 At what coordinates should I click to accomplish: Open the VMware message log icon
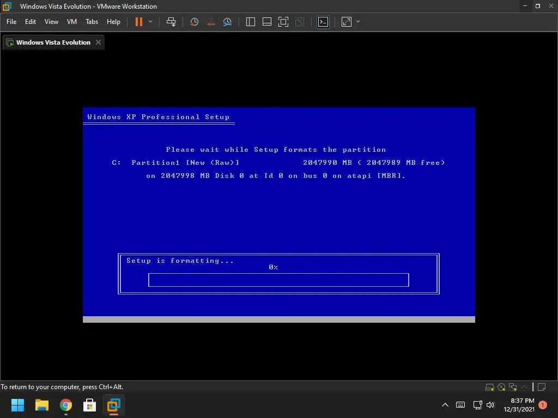542,387
